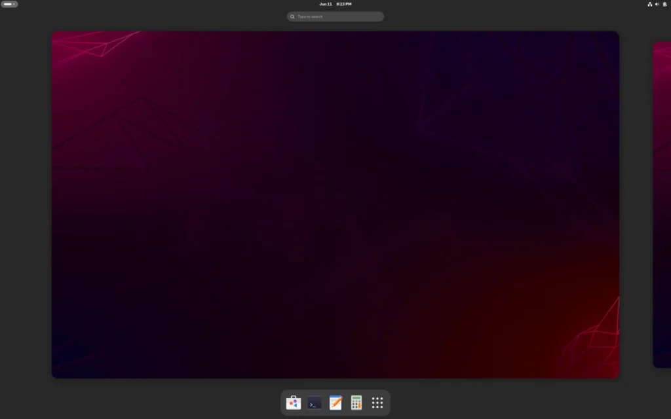
Task: Click the dock gap between Calculator and the apps grid
Action: click(x=367, y=403)
